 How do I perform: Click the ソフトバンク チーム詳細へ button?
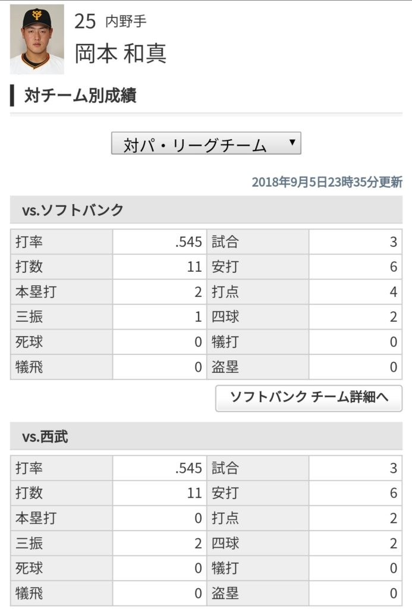[309, 398]
